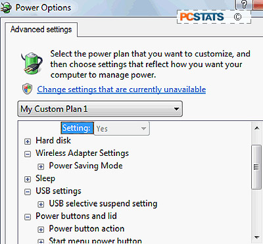The width and height of the screenshot is (263, 244).
Task: Select USB settings tree item
Action: coord(59,191)
